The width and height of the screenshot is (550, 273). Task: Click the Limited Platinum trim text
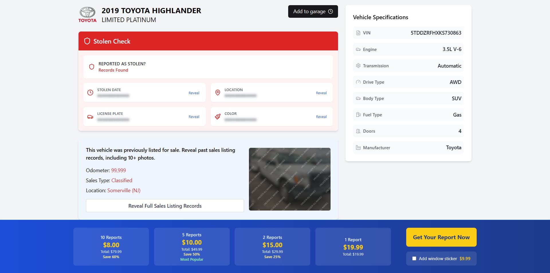click(x=129, y=20)
